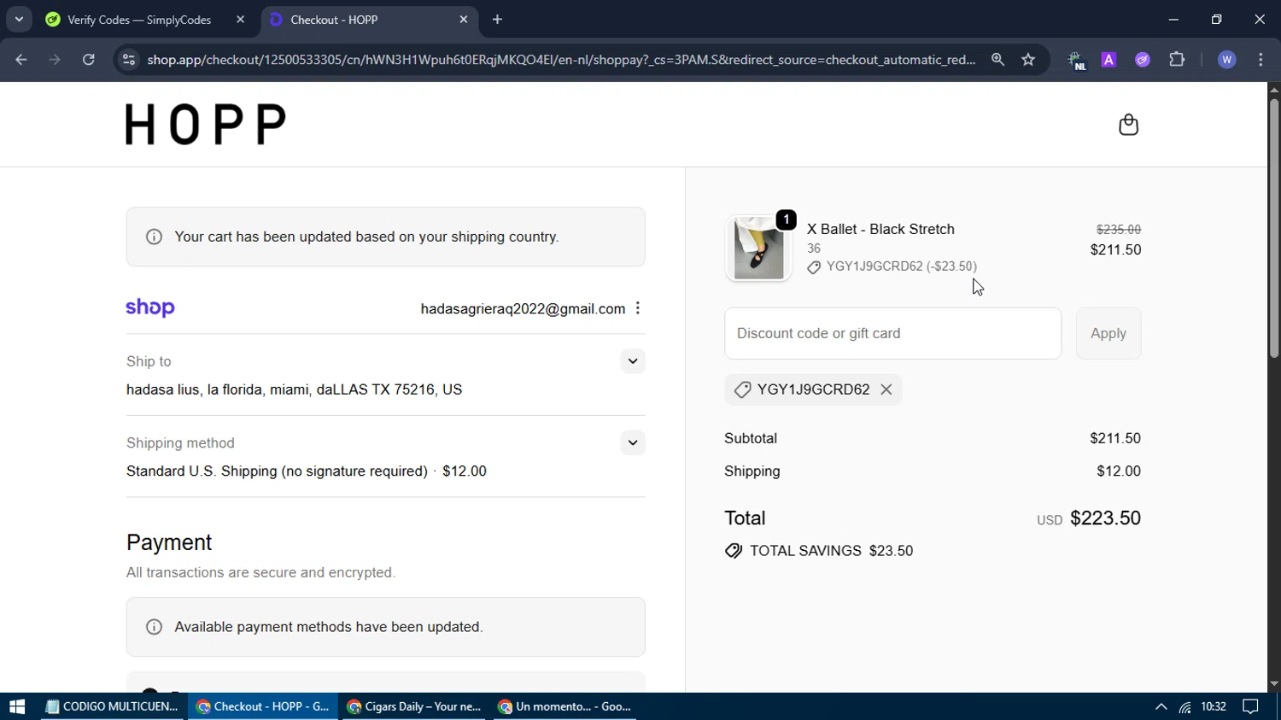The width and height of the screenshot is (1281, 720).
Task: Click the tag icon on applied code chip
Action: (x=742, y=389)
